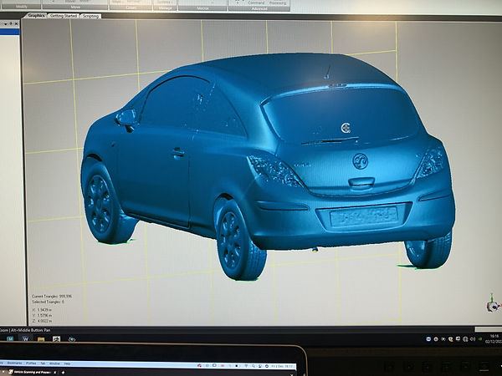Click the Current Triangles readout
Viewport: 502px width, 376px height.
(52, 297)
